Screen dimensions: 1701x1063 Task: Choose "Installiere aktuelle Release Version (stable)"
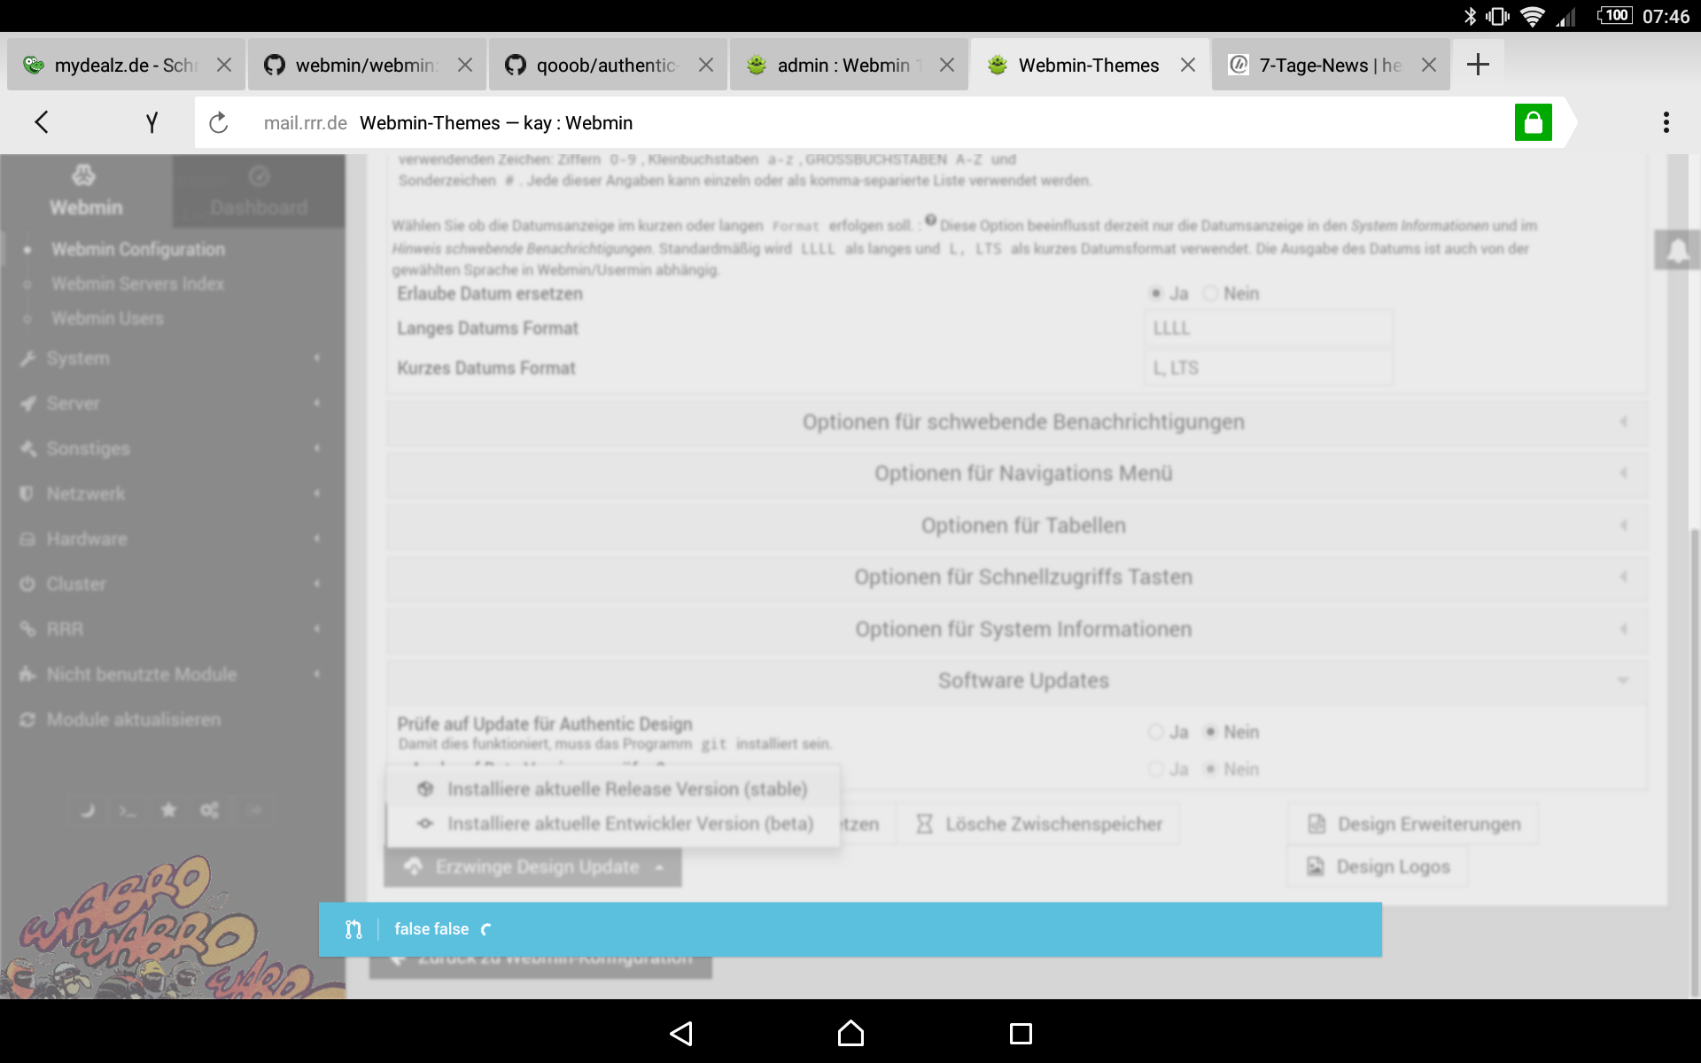pos(627,788)
